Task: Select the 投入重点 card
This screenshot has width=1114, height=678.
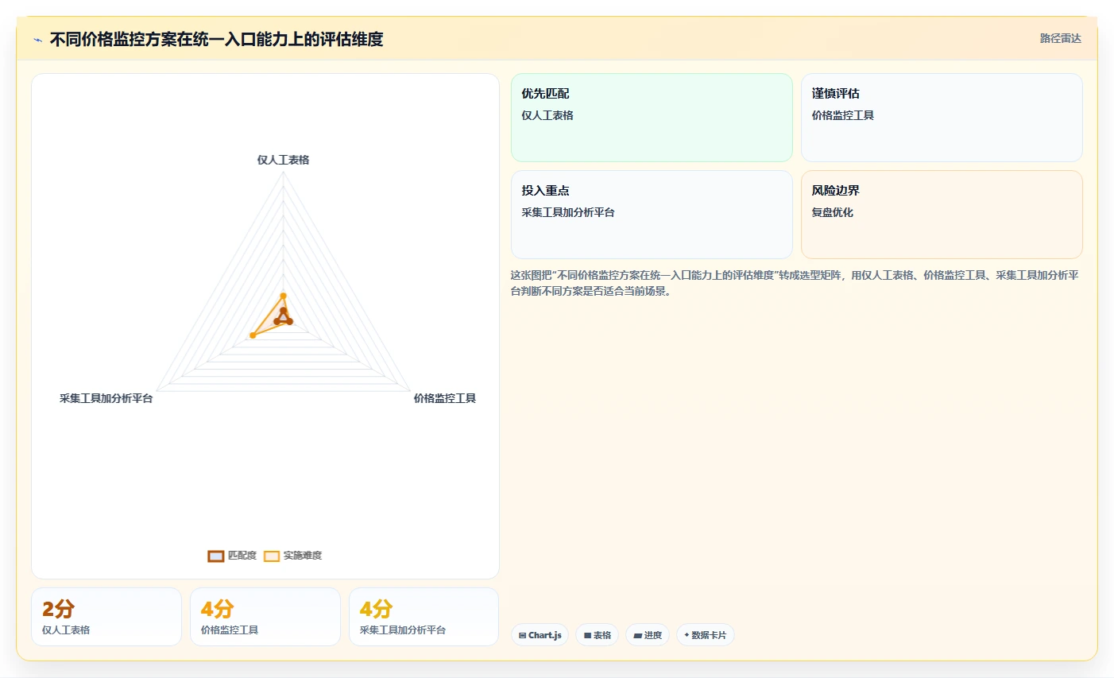Action: tap(652, 215)
